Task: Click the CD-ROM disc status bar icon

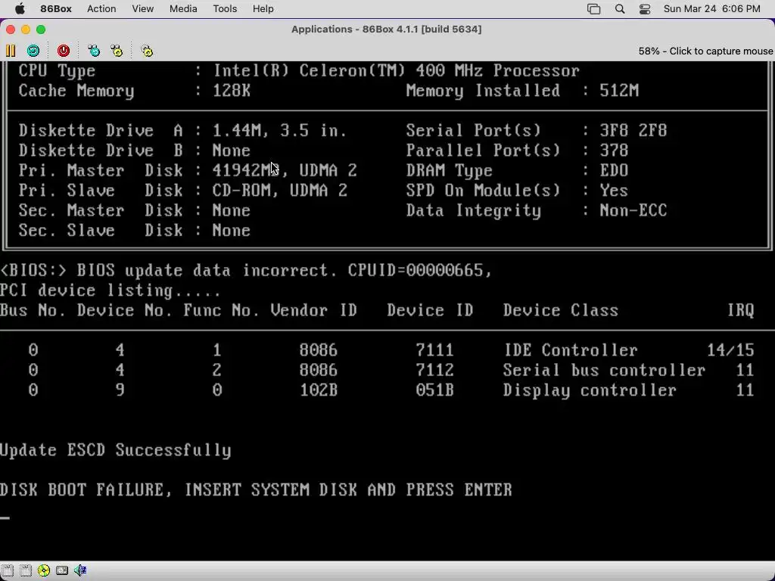Action: 44,570
